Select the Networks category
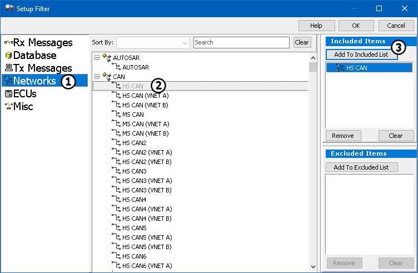The image size is (418, 273). pyautogui.click(x=34, y=81)
